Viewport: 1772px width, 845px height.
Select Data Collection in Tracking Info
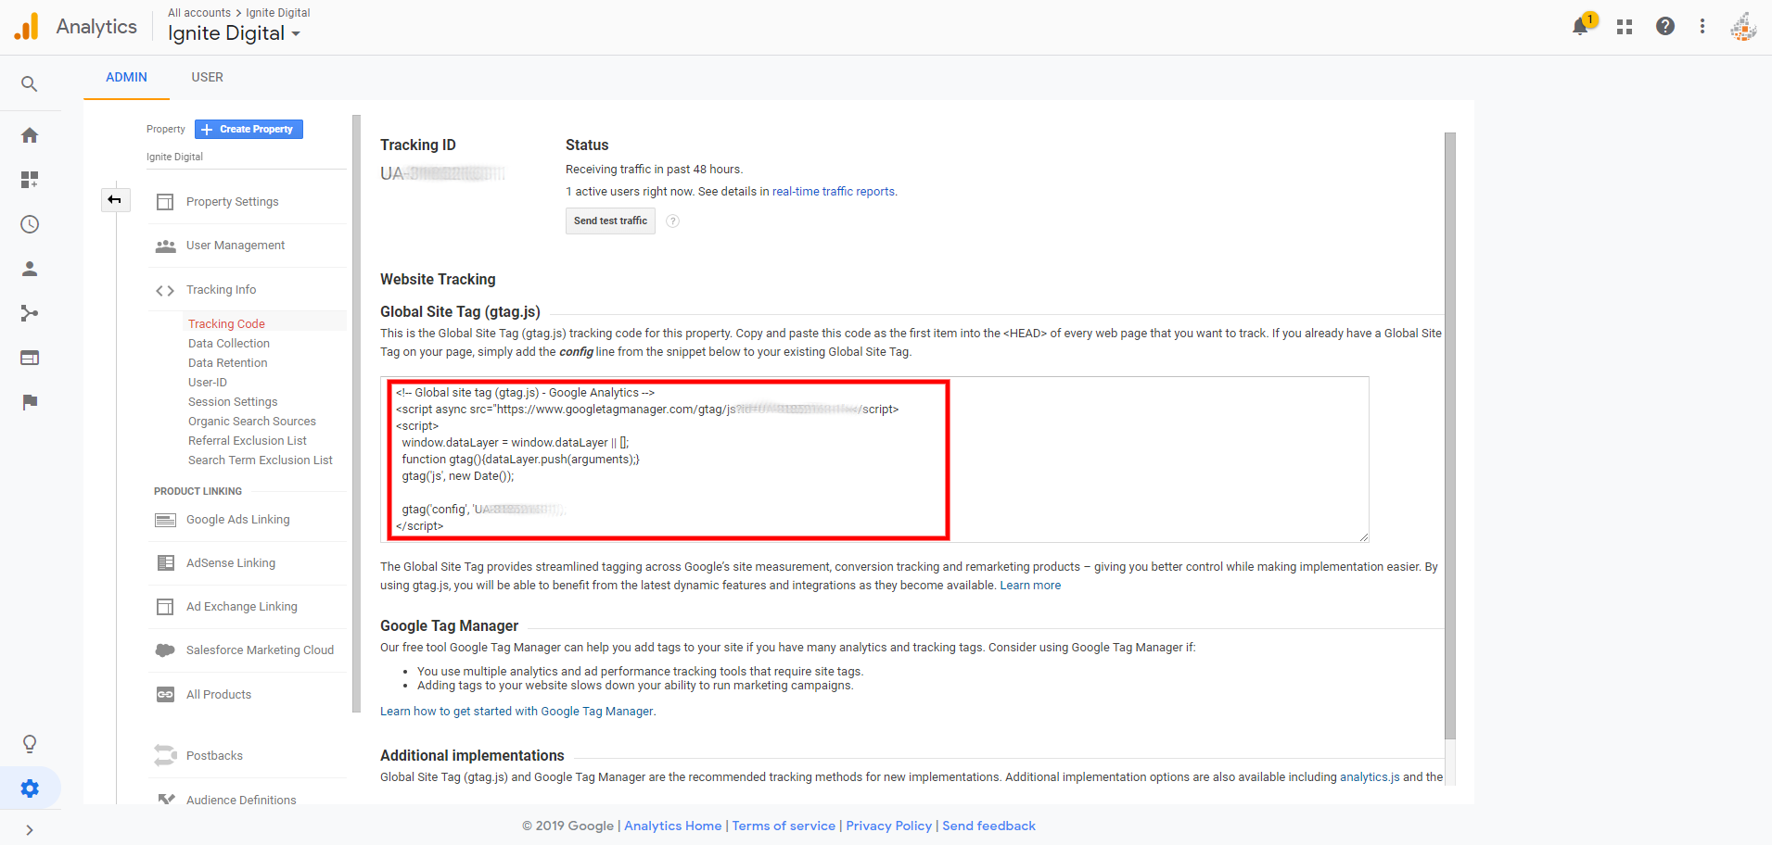pos(229,344)
